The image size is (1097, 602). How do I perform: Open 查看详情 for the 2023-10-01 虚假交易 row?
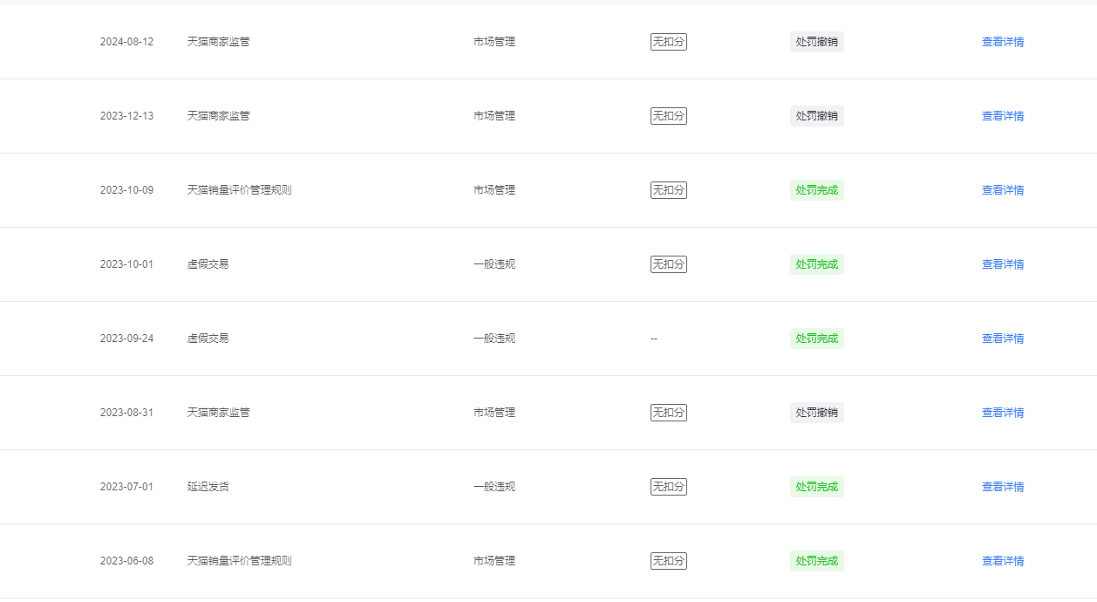[1003, 264]
